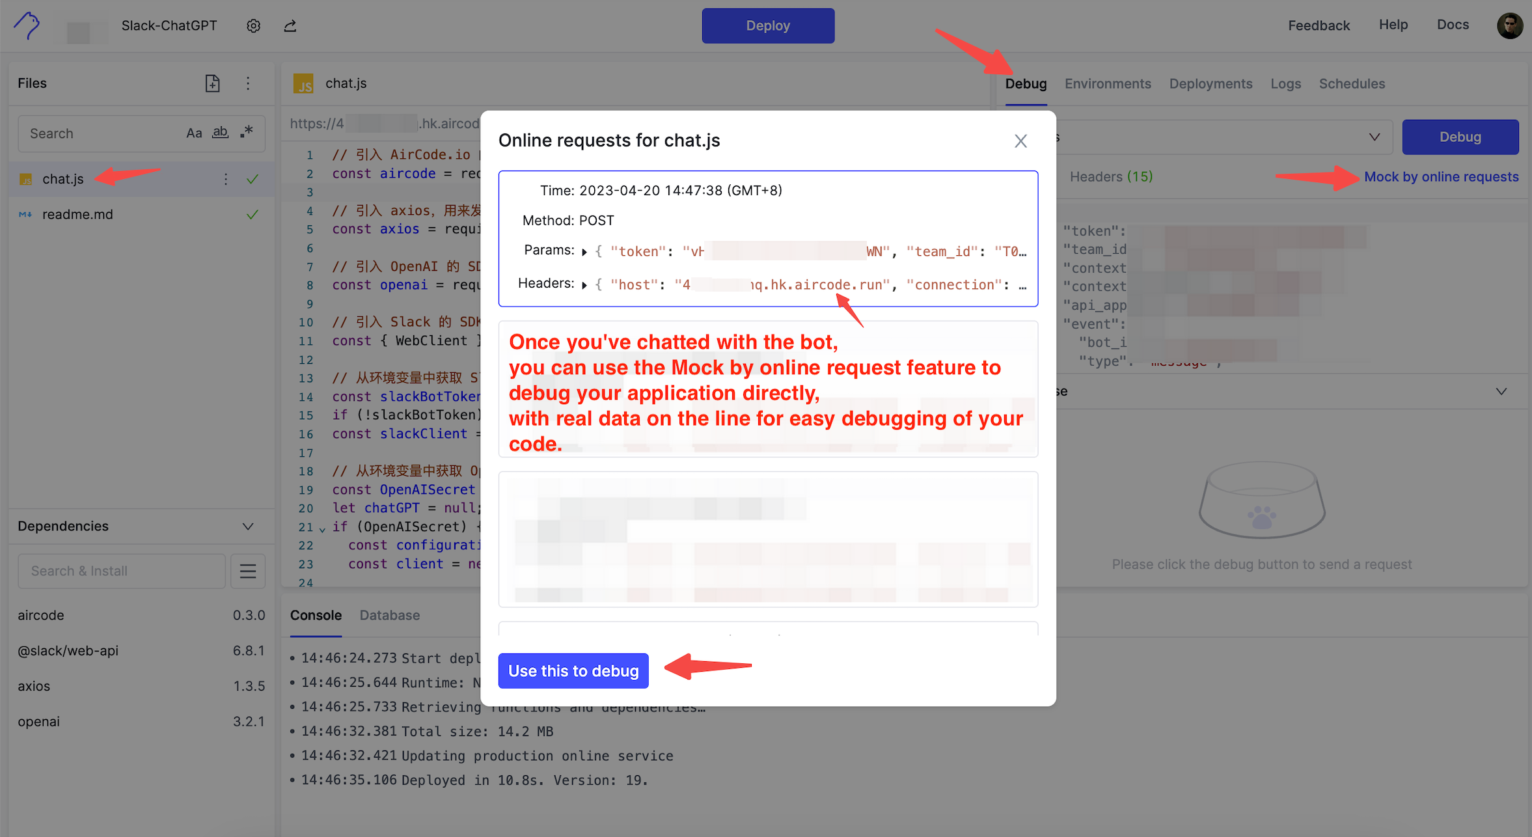Click the function URL in editor
The height and width of the screenshot is (837, 1532).
(385, 123)
